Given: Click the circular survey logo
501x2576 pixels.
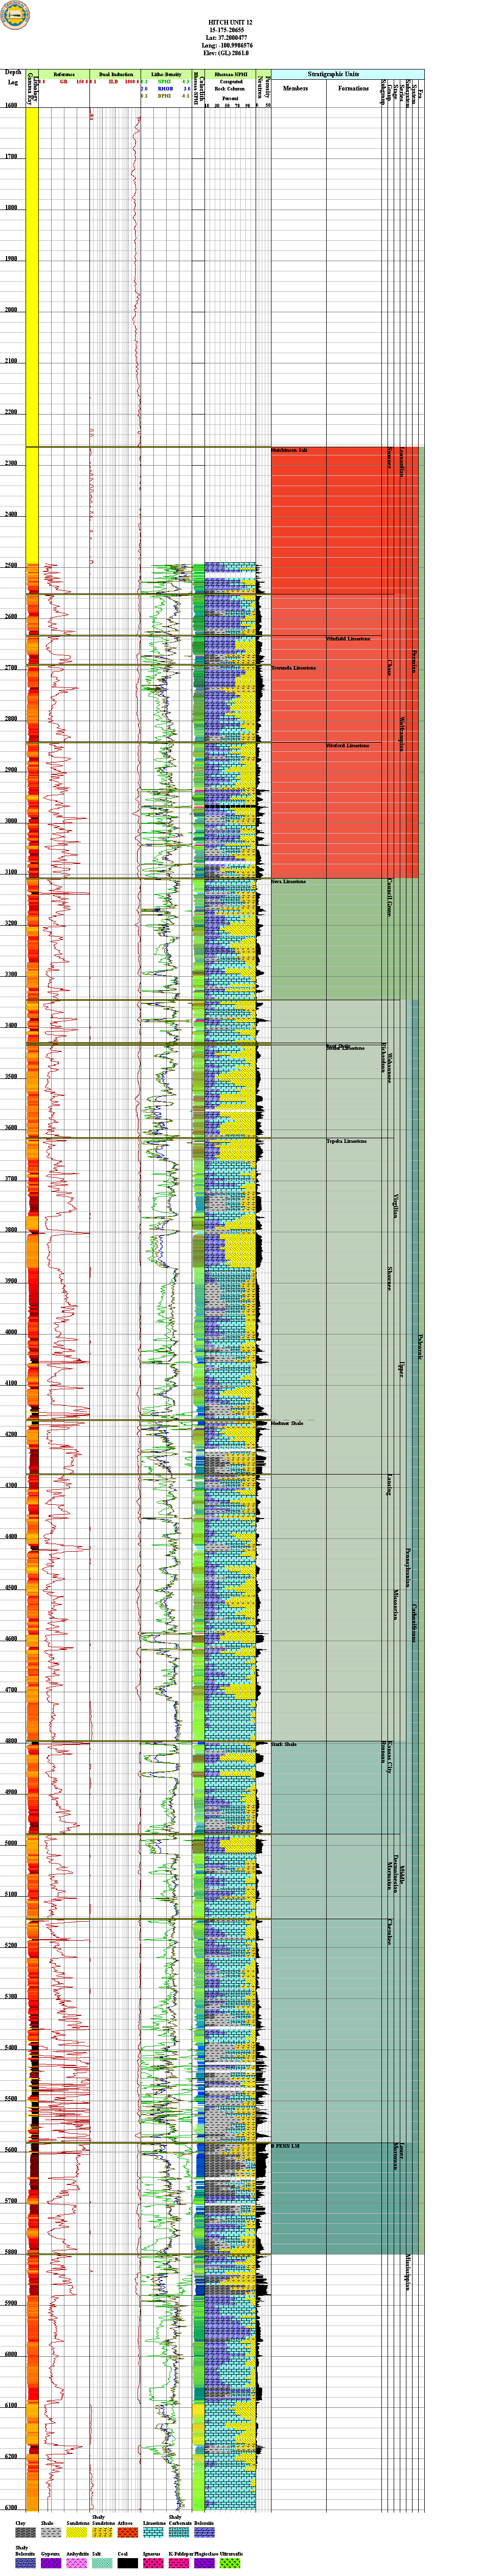Looking at the screenshot, I should coord(14,14).
